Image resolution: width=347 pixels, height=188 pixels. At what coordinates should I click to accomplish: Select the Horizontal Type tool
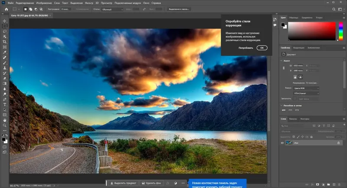pyautogui.click(x=5, y=105)
